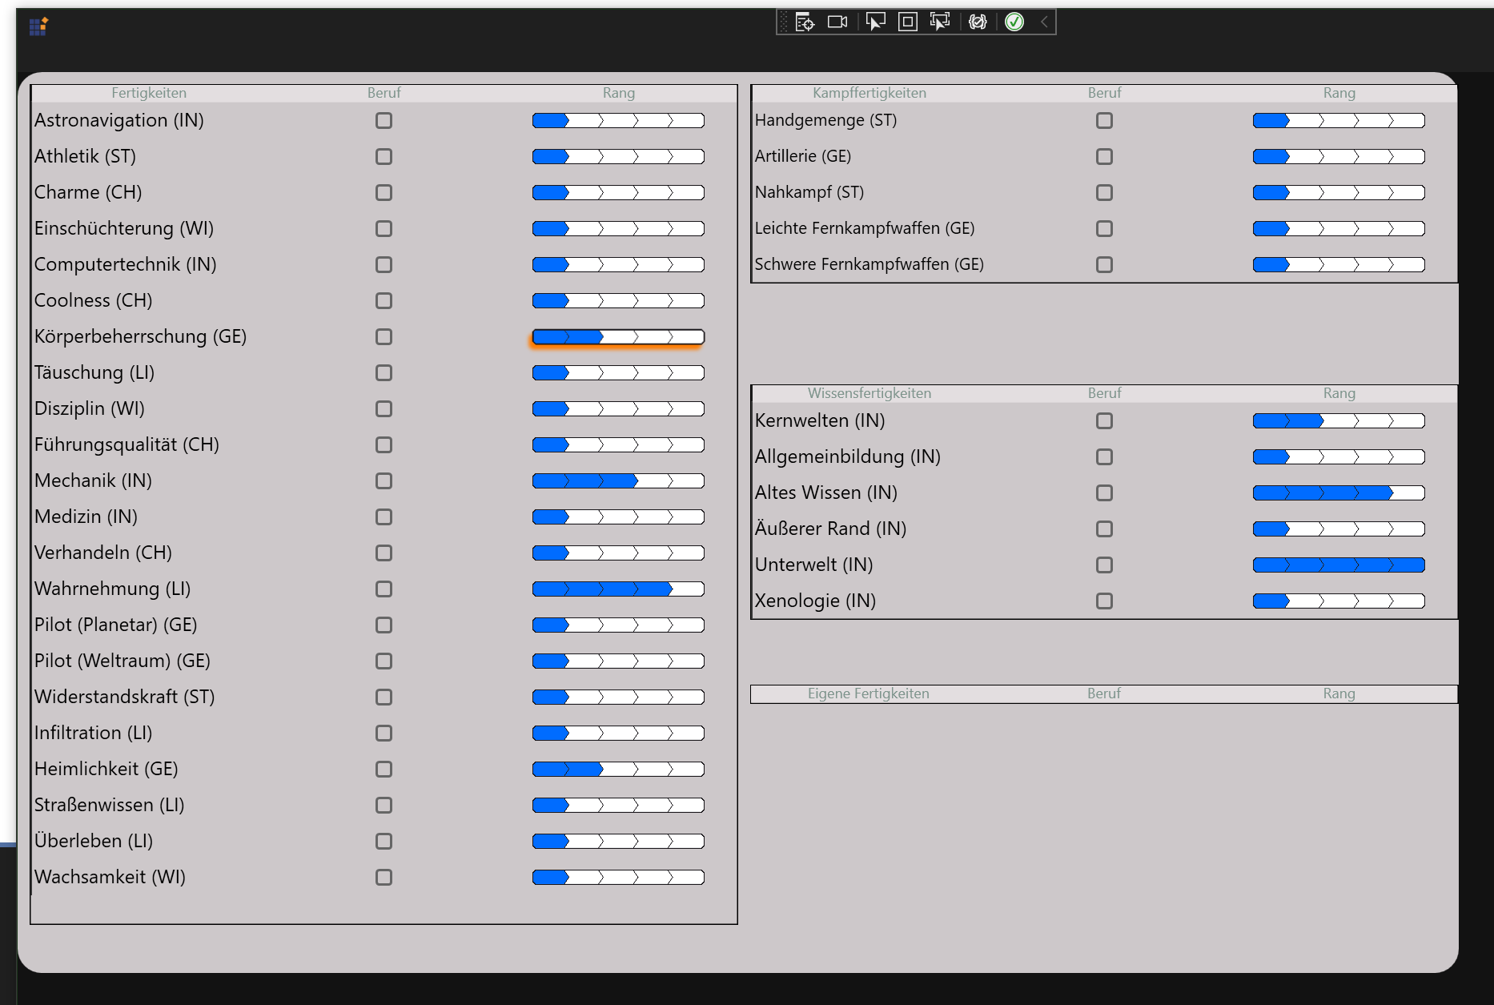Toggle the Beruf checkbox for Heimlichkeit (GE)
This screenshot has width=1494, height=1005.
[384, 769]
